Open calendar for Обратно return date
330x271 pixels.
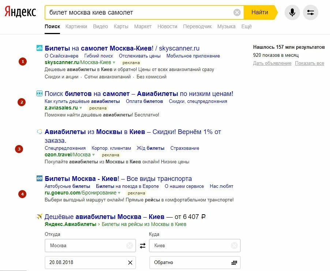[234, 263]
